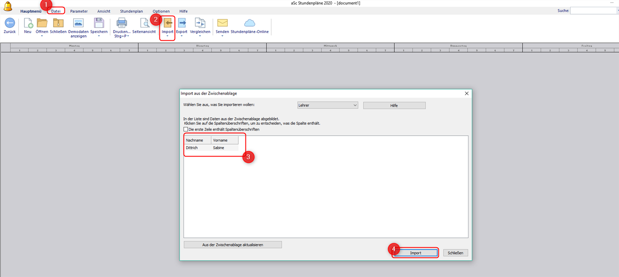Switch to the Stundenplan menu tab
Screen dimensions: 619x277
[x=131, y=11]
